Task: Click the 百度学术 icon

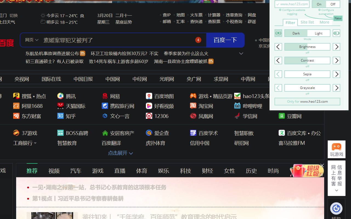Action: pos(193,133)
